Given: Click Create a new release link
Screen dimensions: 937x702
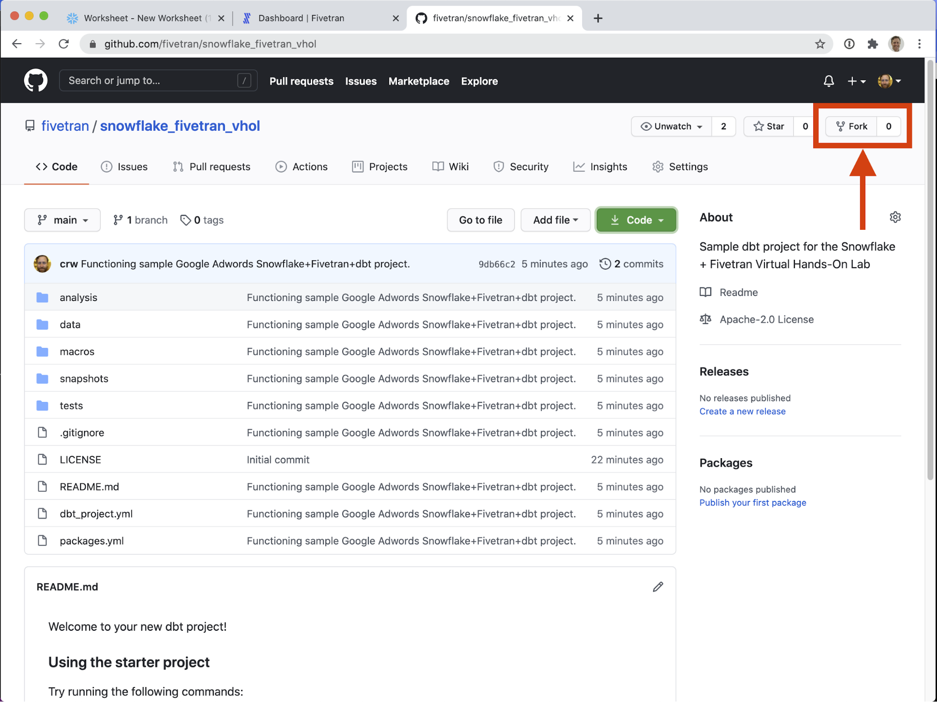Looking at the screenshot, I should 742,411.
